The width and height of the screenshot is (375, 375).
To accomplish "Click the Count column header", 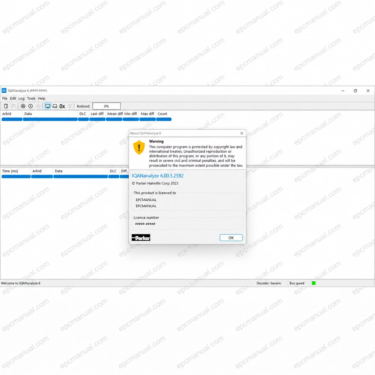I will coord(164,114).
